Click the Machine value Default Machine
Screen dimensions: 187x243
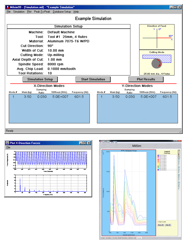click(x=61, y=32)
